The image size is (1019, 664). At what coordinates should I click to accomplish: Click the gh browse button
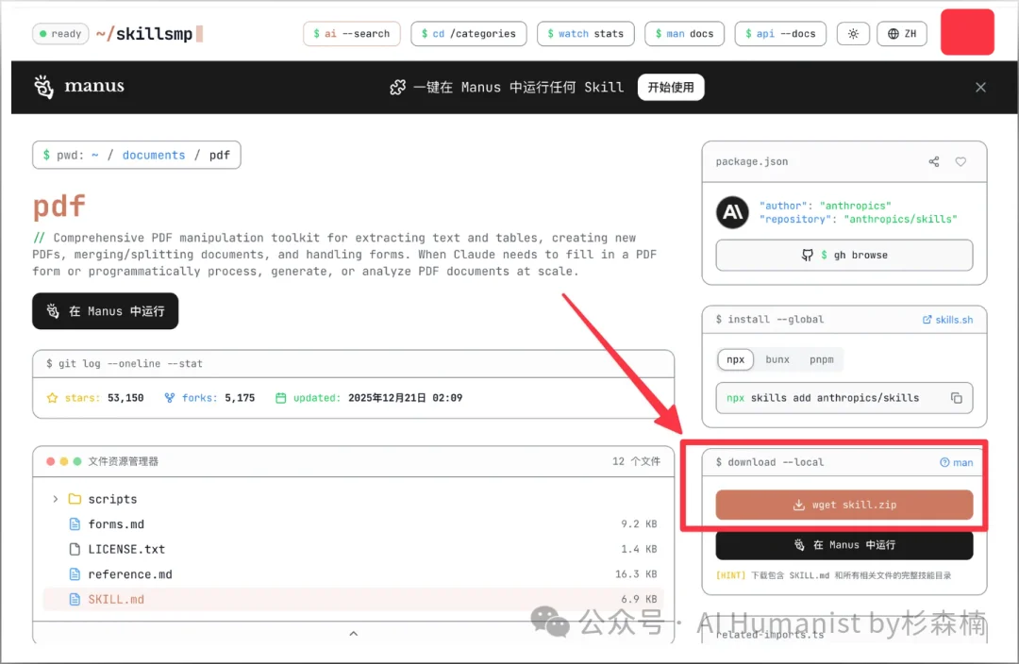point(844,255)
